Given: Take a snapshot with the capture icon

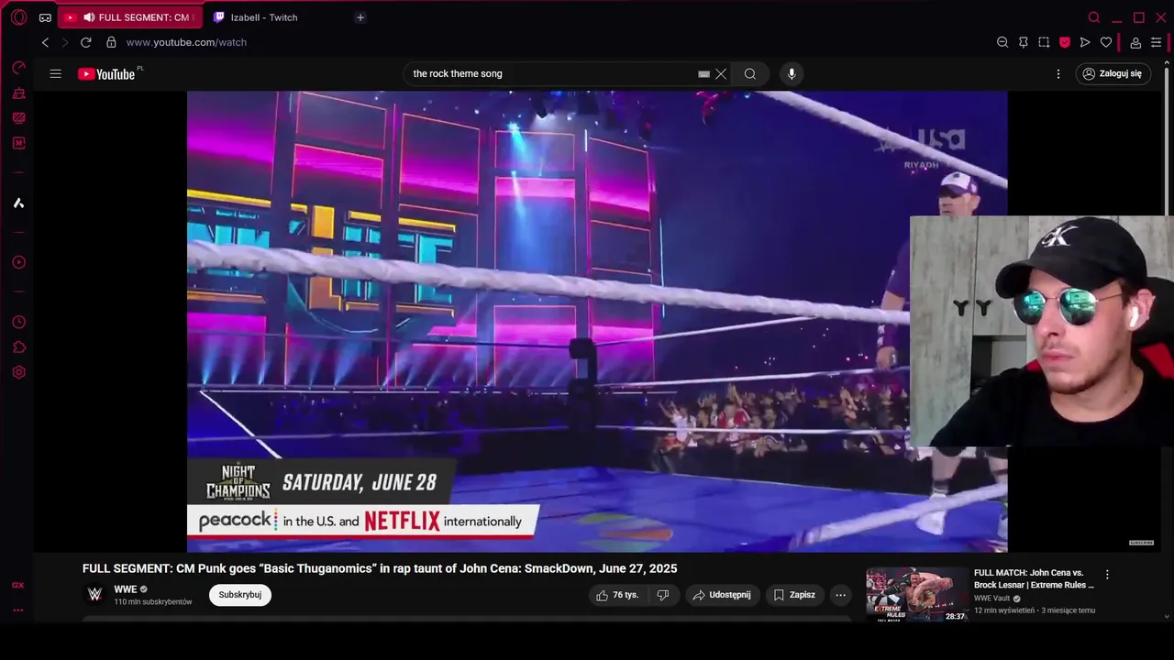Looking at the screenshot, I should click(1044, 42).
